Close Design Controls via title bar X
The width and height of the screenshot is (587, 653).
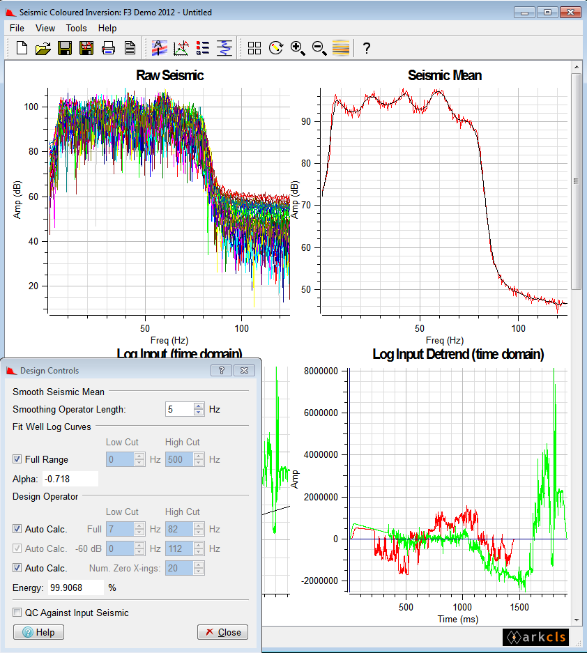(244, 370)
